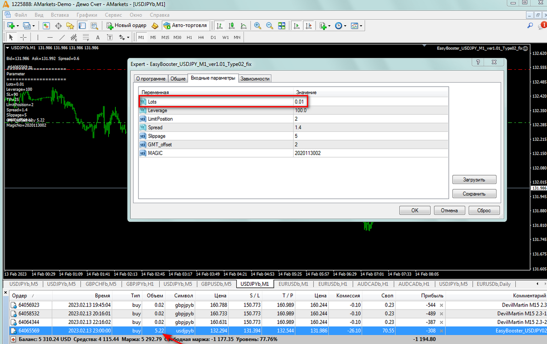Open the EURUSDb,Daily chart tab
This screenshot has height=344, width=547.
pyautogui.click(x=494, y=284)
